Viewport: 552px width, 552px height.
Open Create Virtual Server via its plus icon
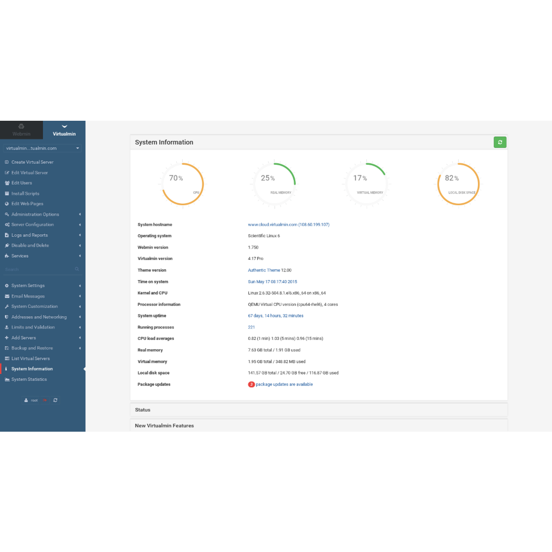pyautogui.click(x=6, y=162)
